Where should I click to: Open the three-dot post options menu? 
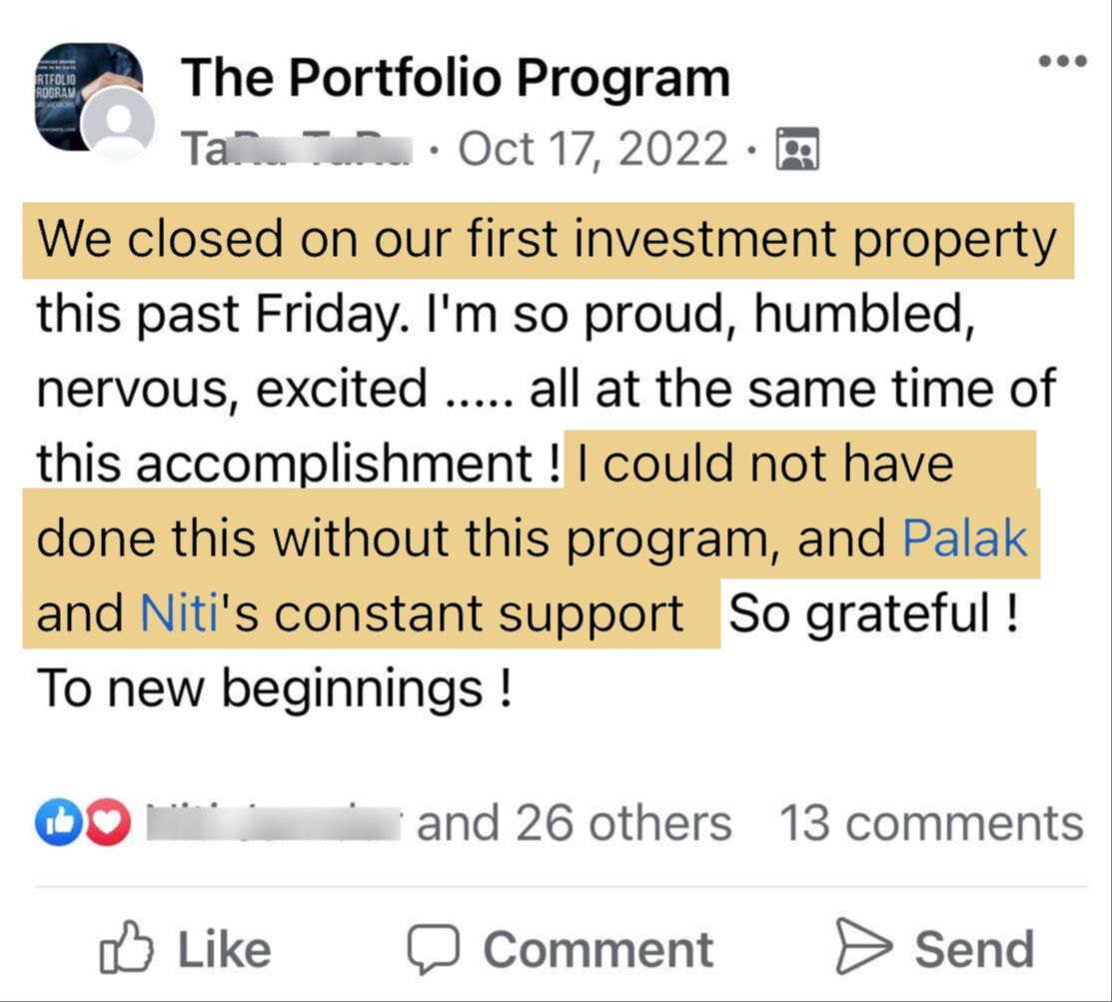tap(1061, 62)
